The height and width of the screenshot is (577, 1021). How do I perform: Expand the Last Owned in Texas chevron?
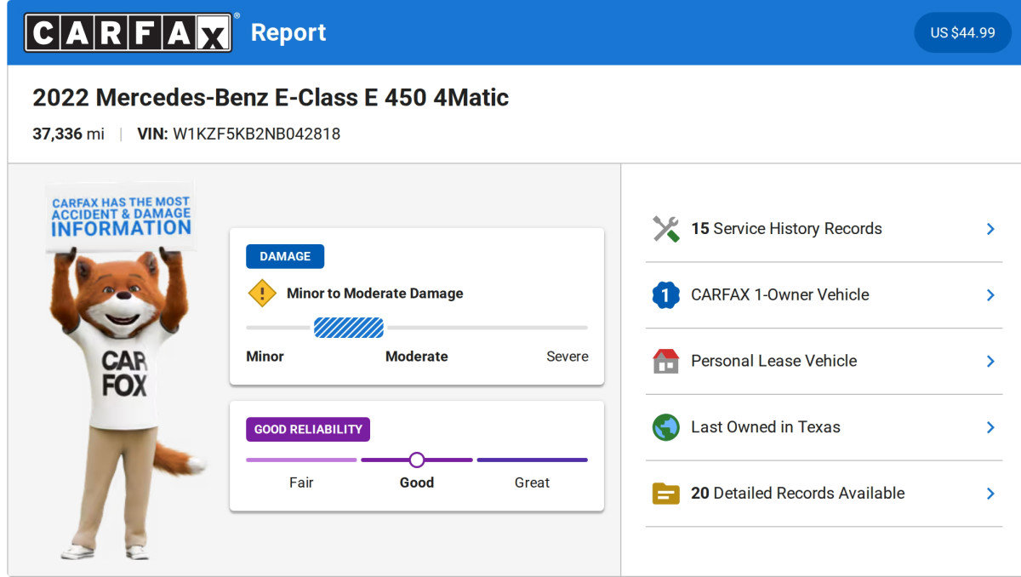[990, 427]
